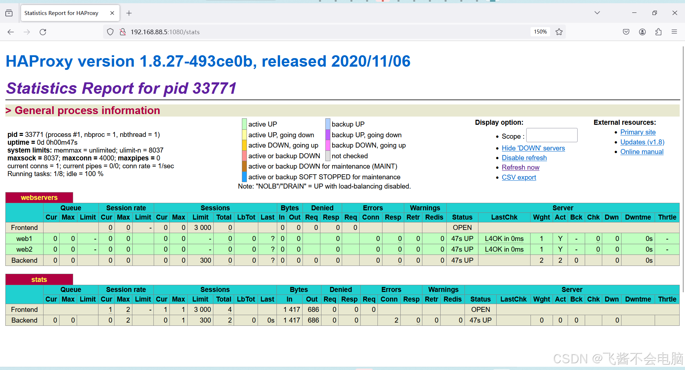This screenshot has height=370, width=685.
Task: Click the browser back arrow
Action: pos(11,32)
